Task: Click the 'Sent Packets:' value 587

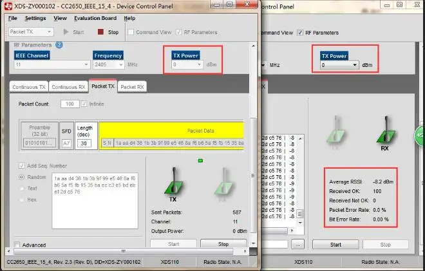Action: (x=236, y=212)
